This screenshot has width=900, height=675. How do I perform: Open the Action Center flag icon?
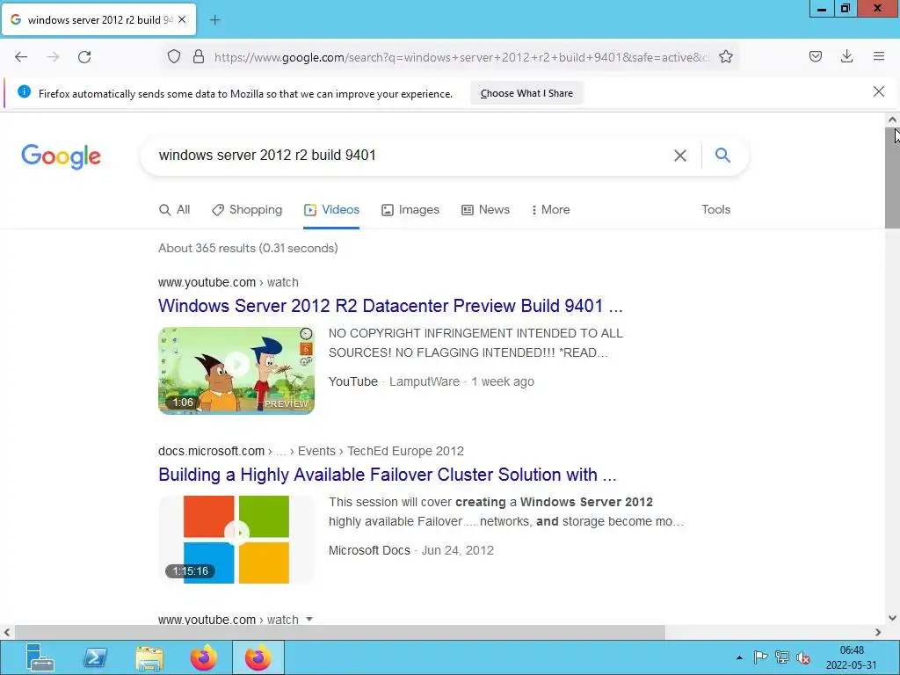[760, 657]
